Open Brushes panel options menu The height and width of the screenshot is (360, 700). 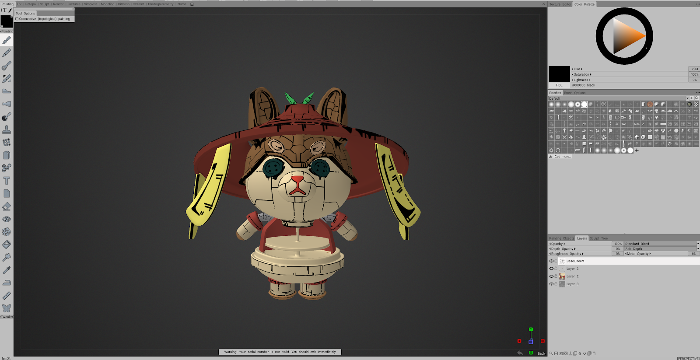tap(698, 93)
